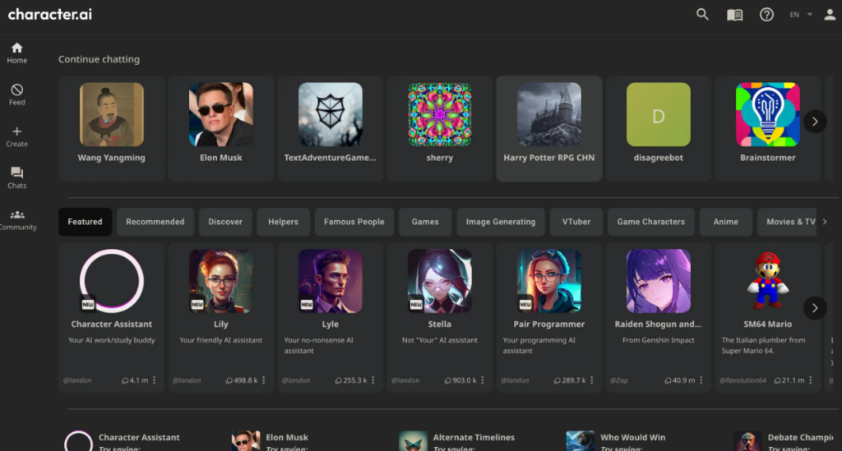
Task: Select the Image Generating tab
Action: pos(501,222)
